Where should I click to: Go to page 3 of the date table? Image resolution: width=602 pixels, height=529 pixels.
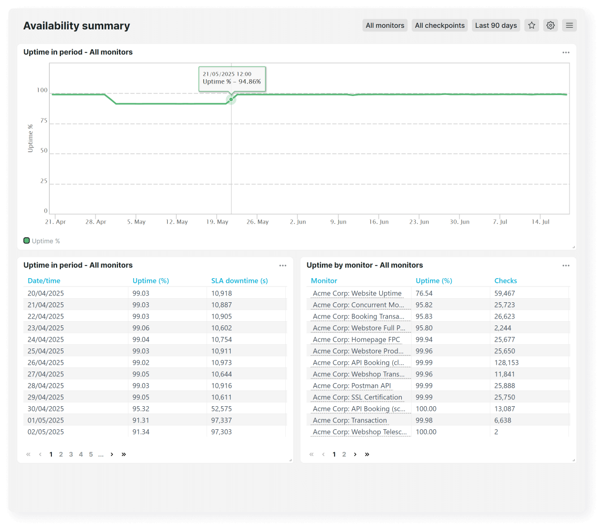click(x=71, y=454)
